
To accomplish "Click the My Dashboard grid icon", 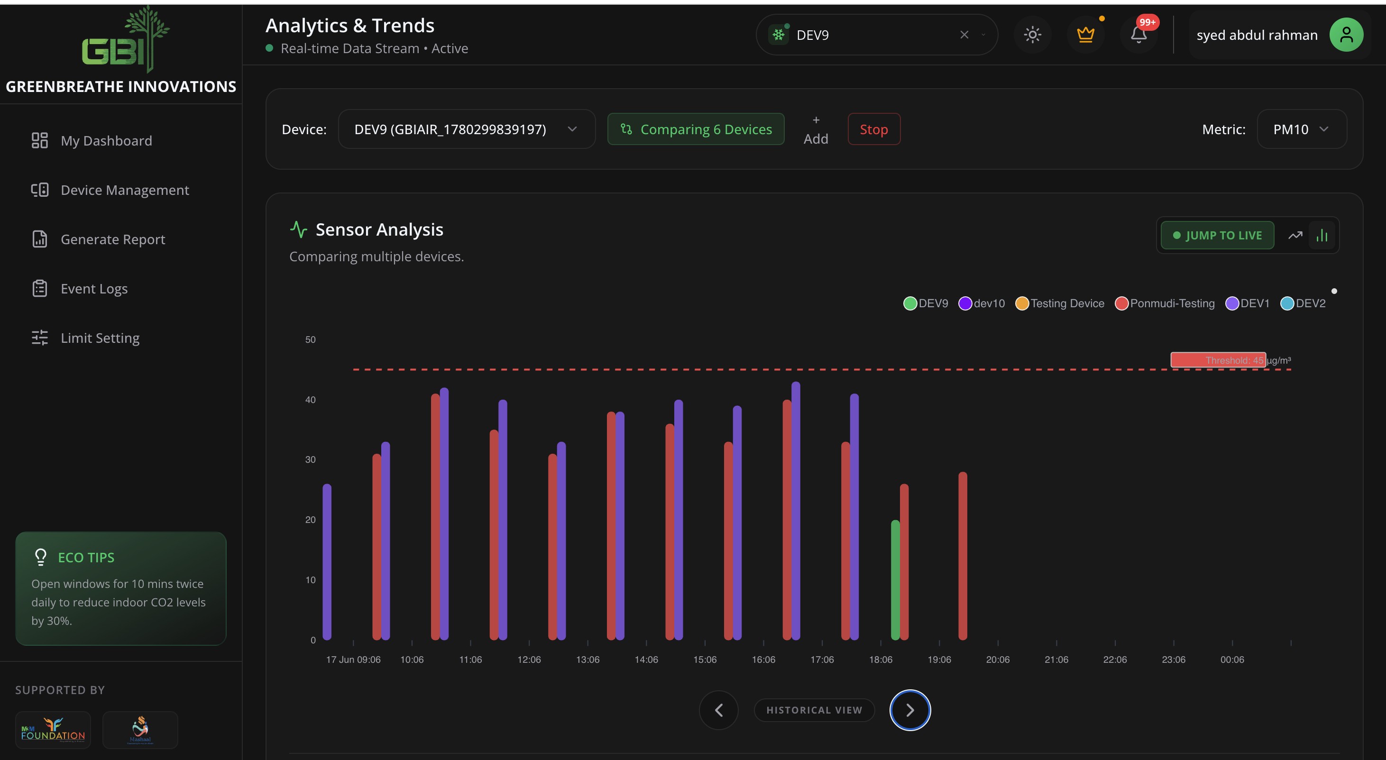I will tap(40, 140).
